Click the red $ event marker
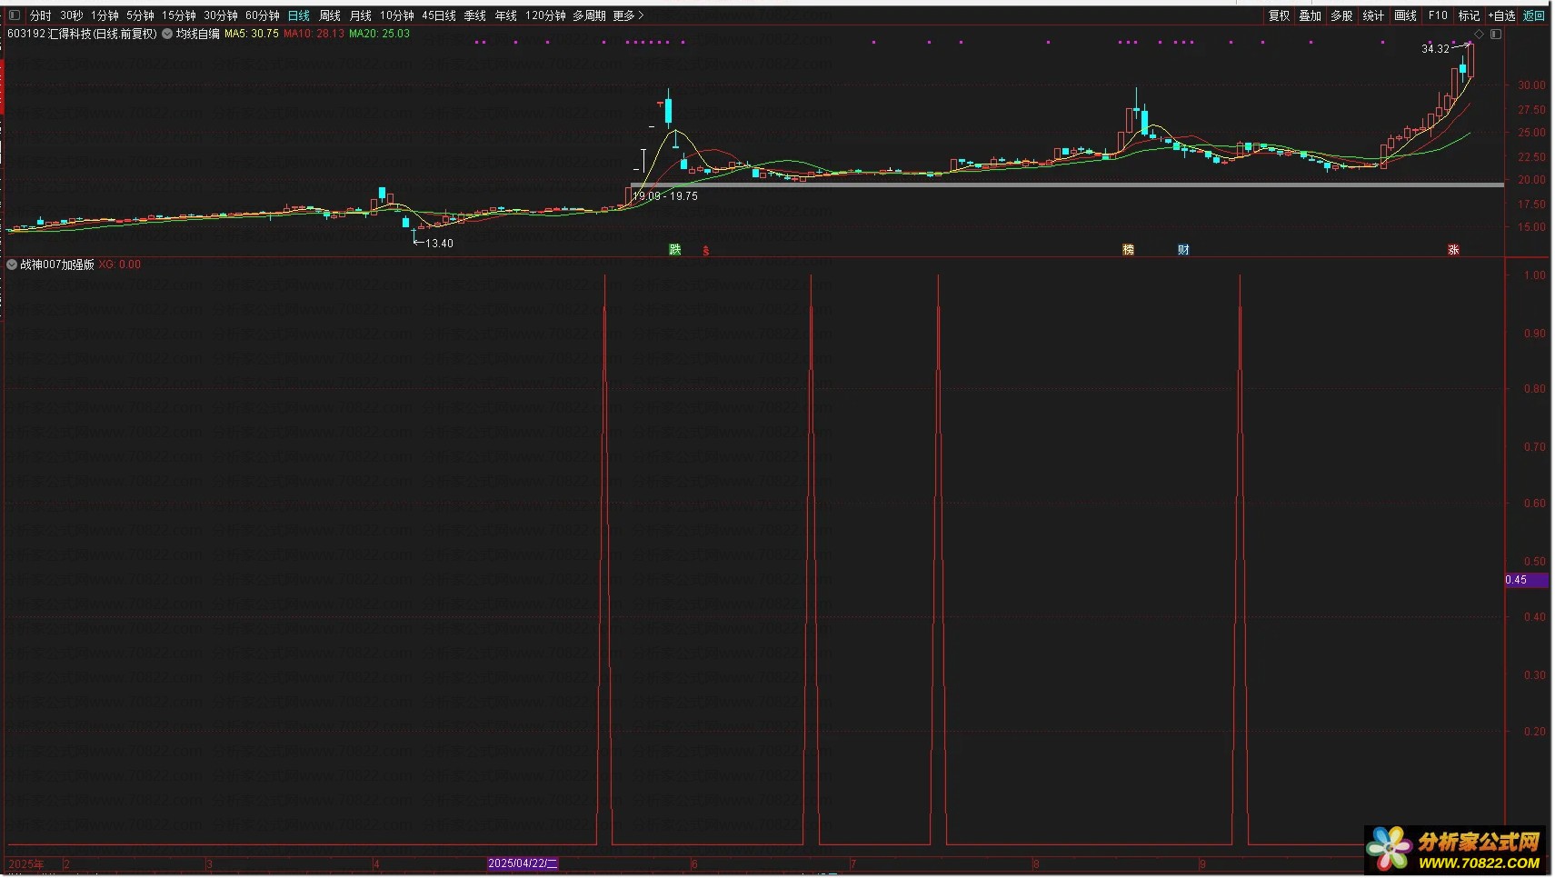This screenshot has width=1555, height=878. [x=705, y=251]
